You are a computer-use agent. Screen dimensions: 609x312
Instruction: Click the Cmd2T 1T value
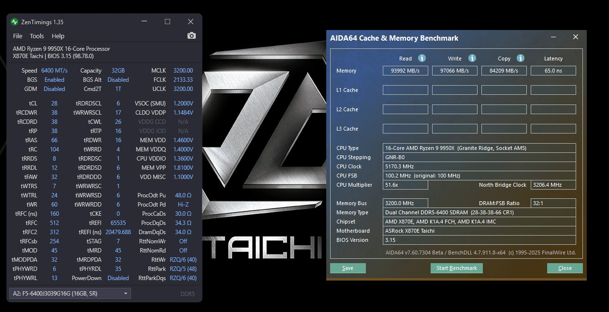coord(118,89)
